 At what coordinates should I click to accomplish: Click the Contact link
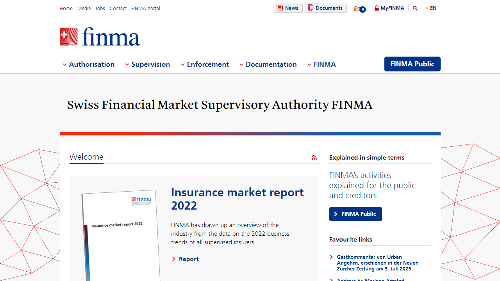click(x=118, y=8)
